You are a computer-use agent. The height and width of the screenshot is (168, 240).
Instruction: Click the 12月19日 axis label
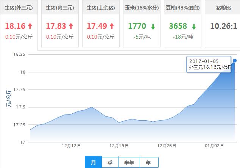pyautogui.click(x=119, y=146)
